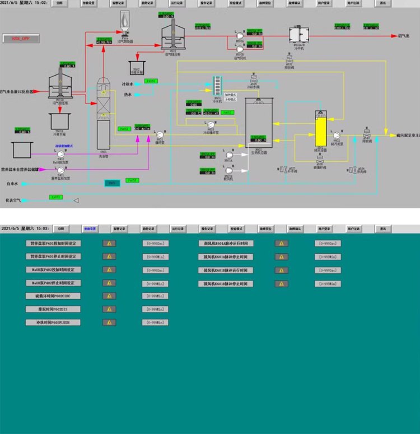Image resolution: width=420 pixels, height=434 pixels.
Task: Select the P601 circulation pump symbol
Action: tap(160, 133)
